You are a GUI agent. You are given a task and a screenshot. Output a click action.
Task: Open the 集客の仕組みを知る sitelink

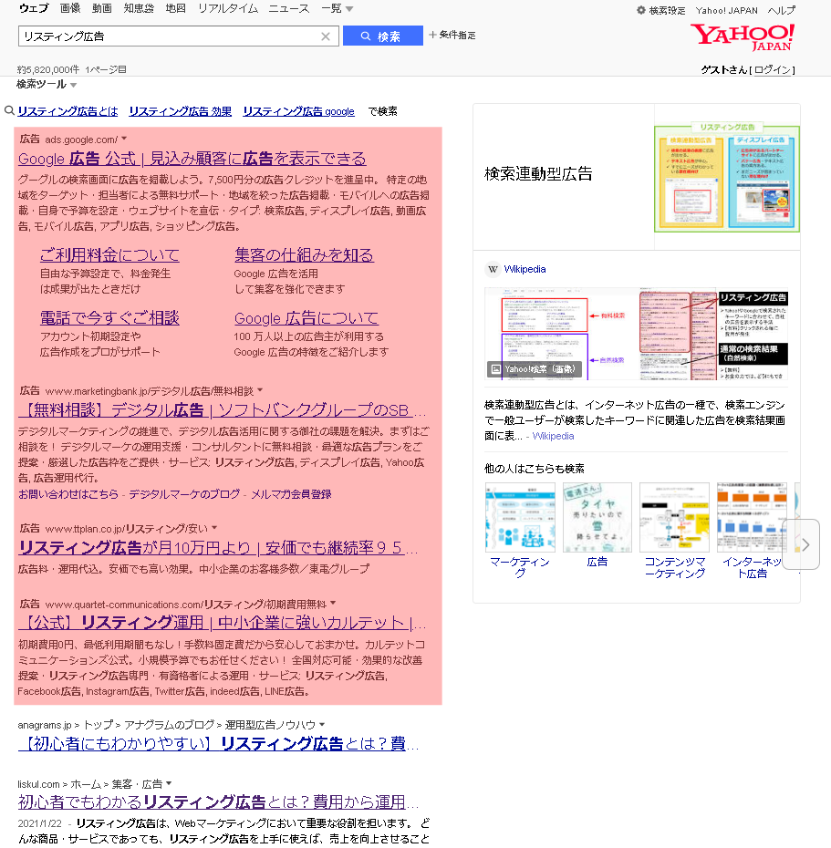[304, 254]
